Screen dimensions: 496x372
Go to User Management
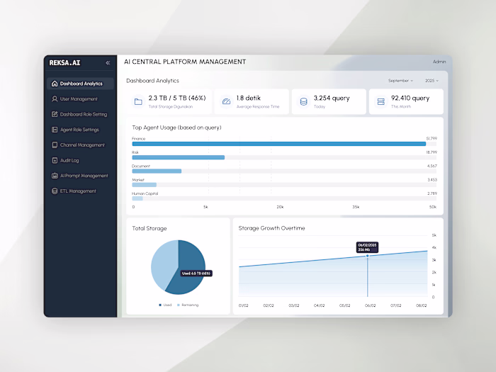click(79, 99)
